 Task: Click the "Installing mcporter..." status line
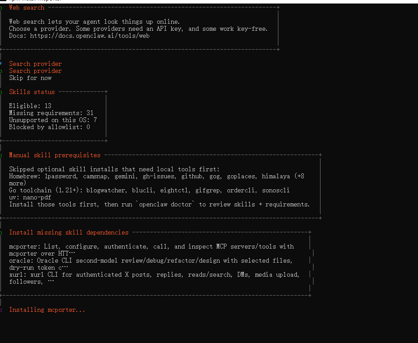47,310
